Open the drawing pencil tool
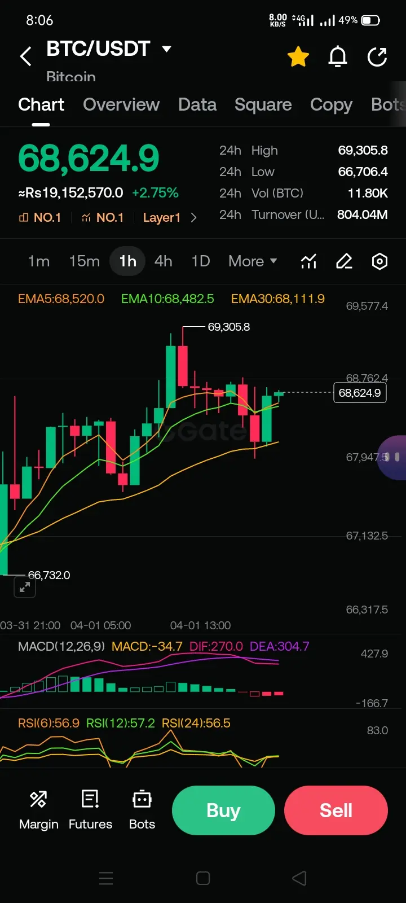 click(344, 261)
